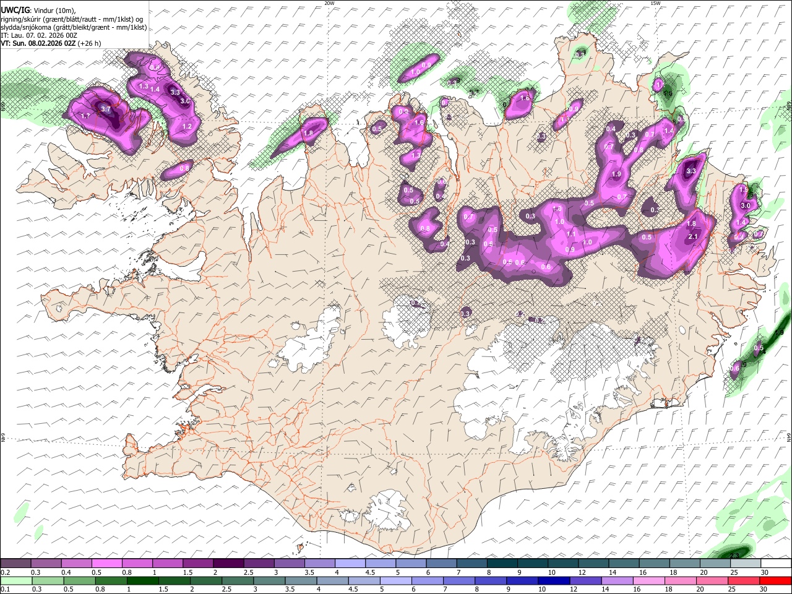Select the grey-purple upper-legend swatch between 0.2 and 0.3
Image resolution: width=792 pixels, height=594 pixels.
15,564
